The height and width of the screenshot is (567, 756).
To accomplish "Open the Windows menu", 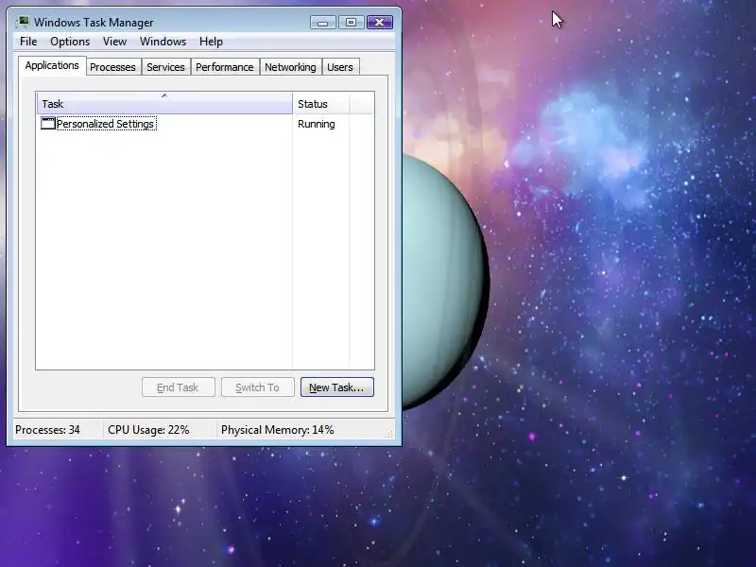I will point(163,42).
